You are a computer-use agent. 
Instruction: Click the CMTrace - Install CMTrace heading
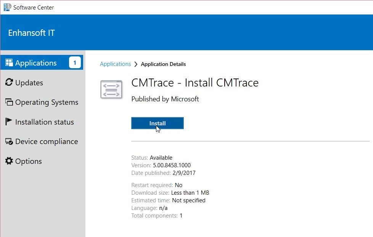[195, 83]
